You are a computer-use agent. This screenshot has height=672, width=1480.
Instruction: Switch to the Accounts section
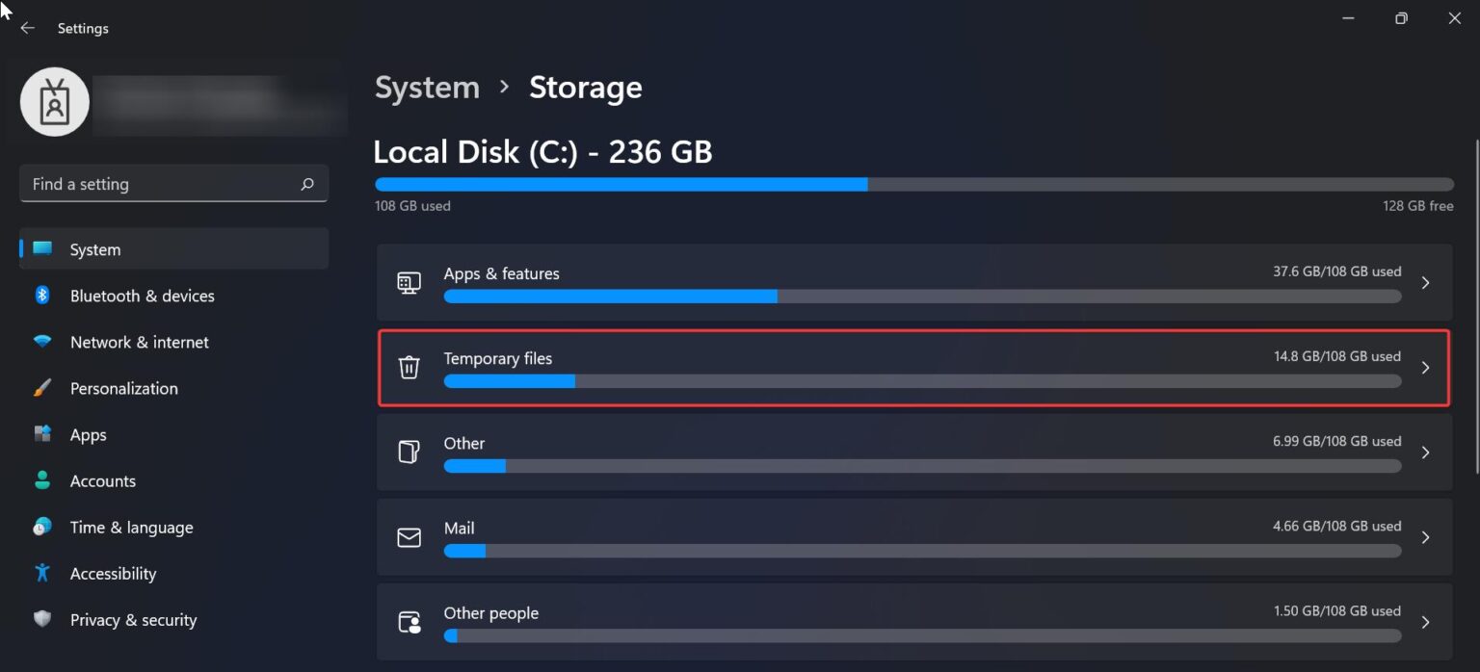[x=100, y=480]
